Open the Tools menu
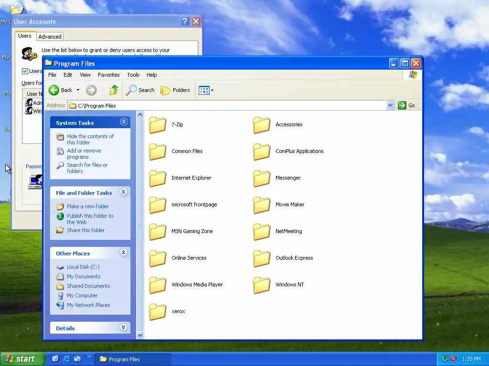Viewport: 489px width, 366px height. 133,75
